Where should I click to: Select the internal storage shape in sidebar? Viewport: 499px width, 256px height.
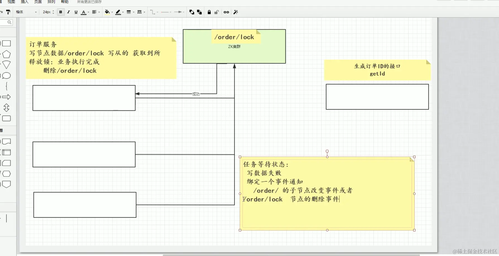tap(6, 152)
